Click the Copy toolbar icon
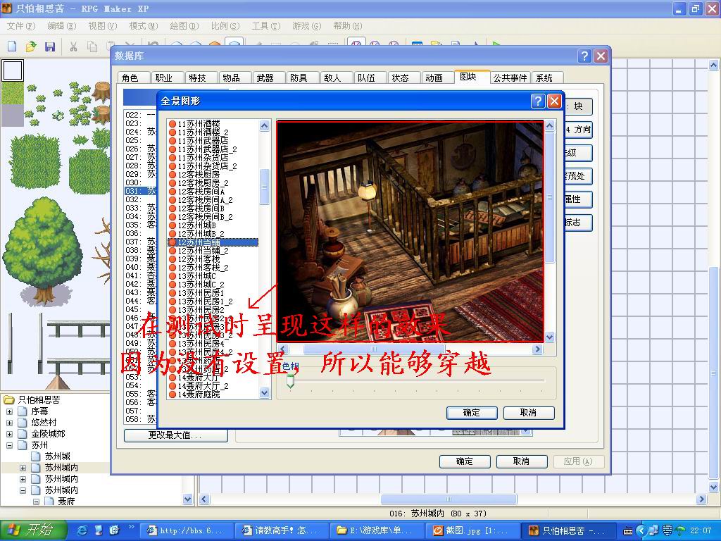Viewport: 721px width, 541px height. coord(92,46)
